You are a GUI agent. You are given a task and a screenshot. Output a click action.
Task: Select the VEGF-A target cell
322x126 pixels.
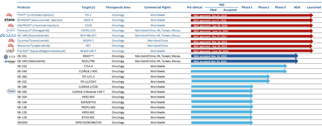tap(88, 20)
